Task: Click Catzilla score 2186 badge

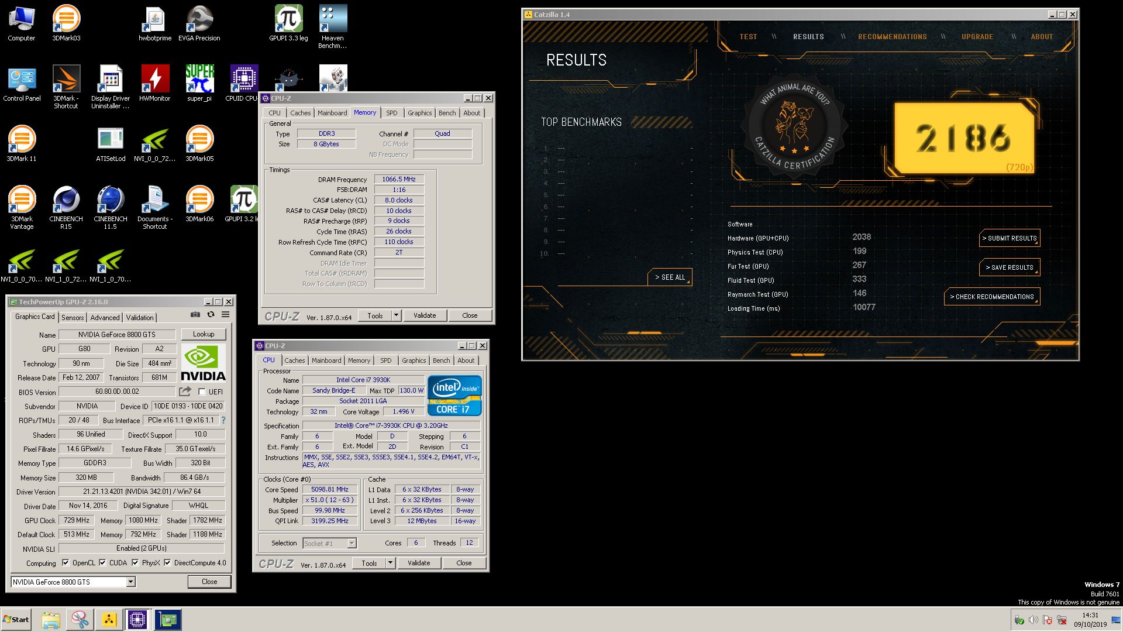Action: coord(964,139)
